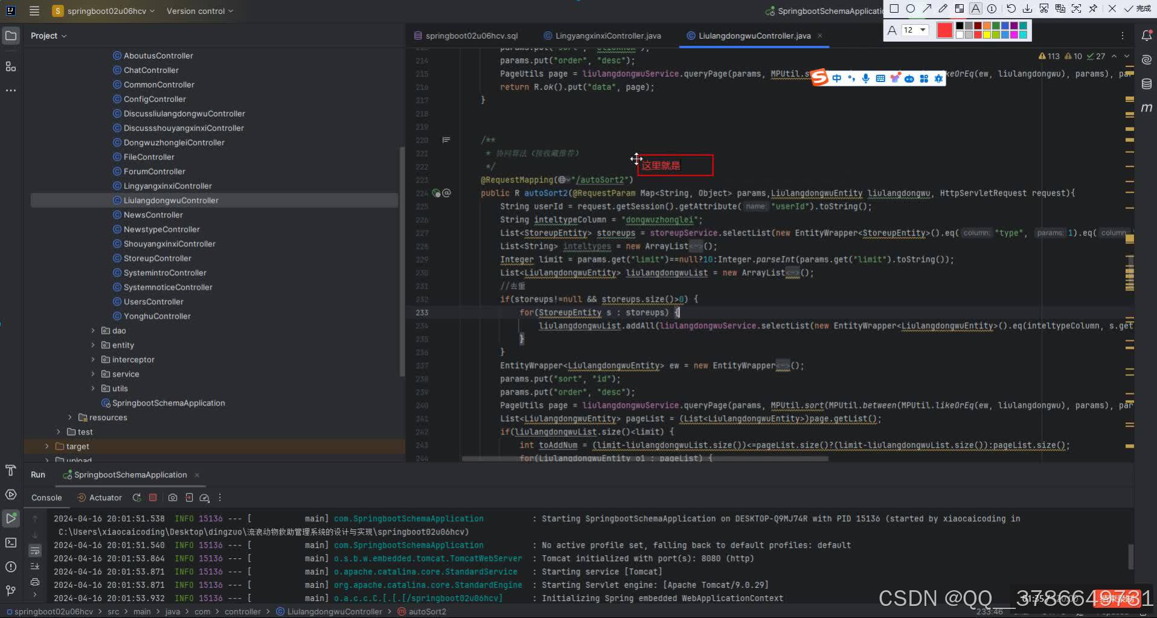
Task: Expand the interceptor folder
Action: tap(93, 360)
